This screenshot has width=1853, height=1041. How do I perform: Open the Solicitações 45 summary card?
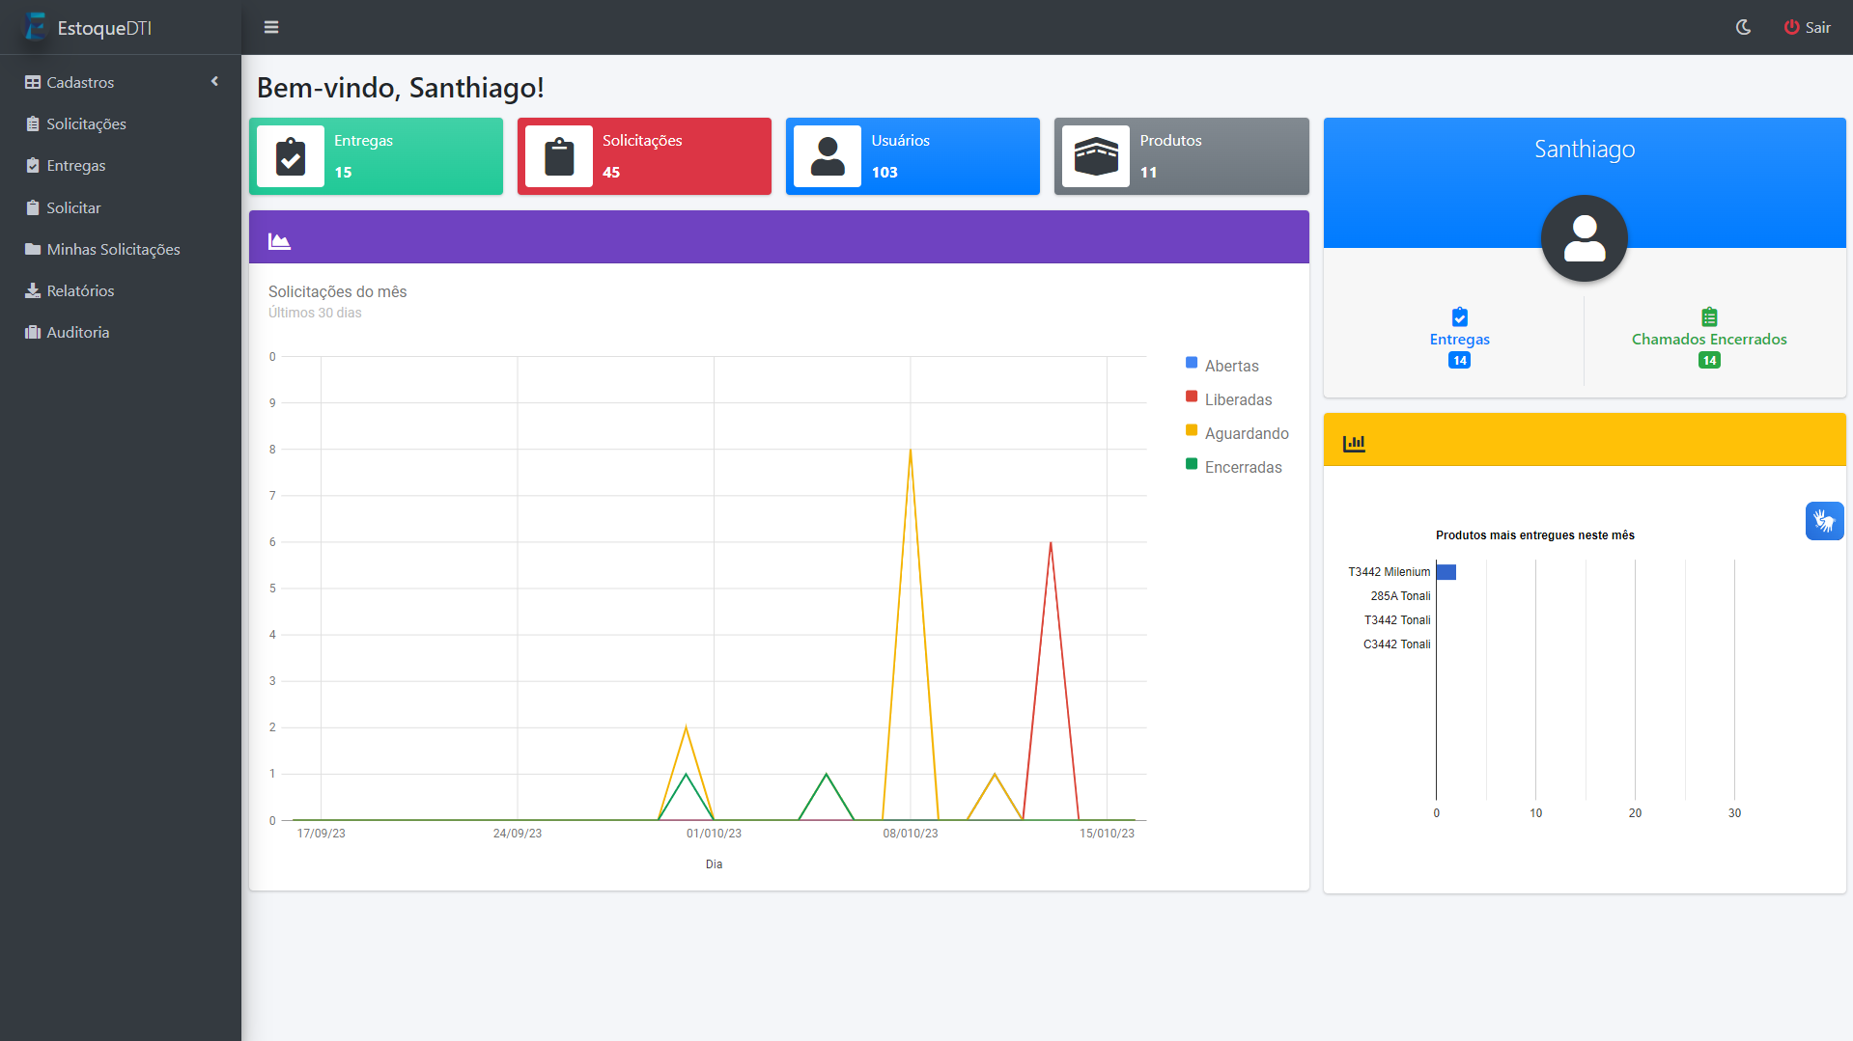click(644, 156)
